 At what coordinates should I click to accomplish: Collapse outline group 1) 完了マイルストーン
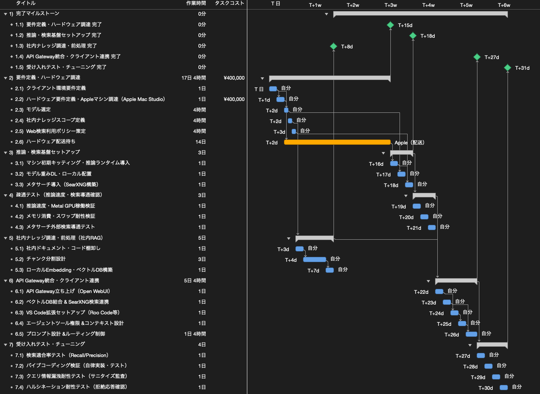(x=5, y=14)
